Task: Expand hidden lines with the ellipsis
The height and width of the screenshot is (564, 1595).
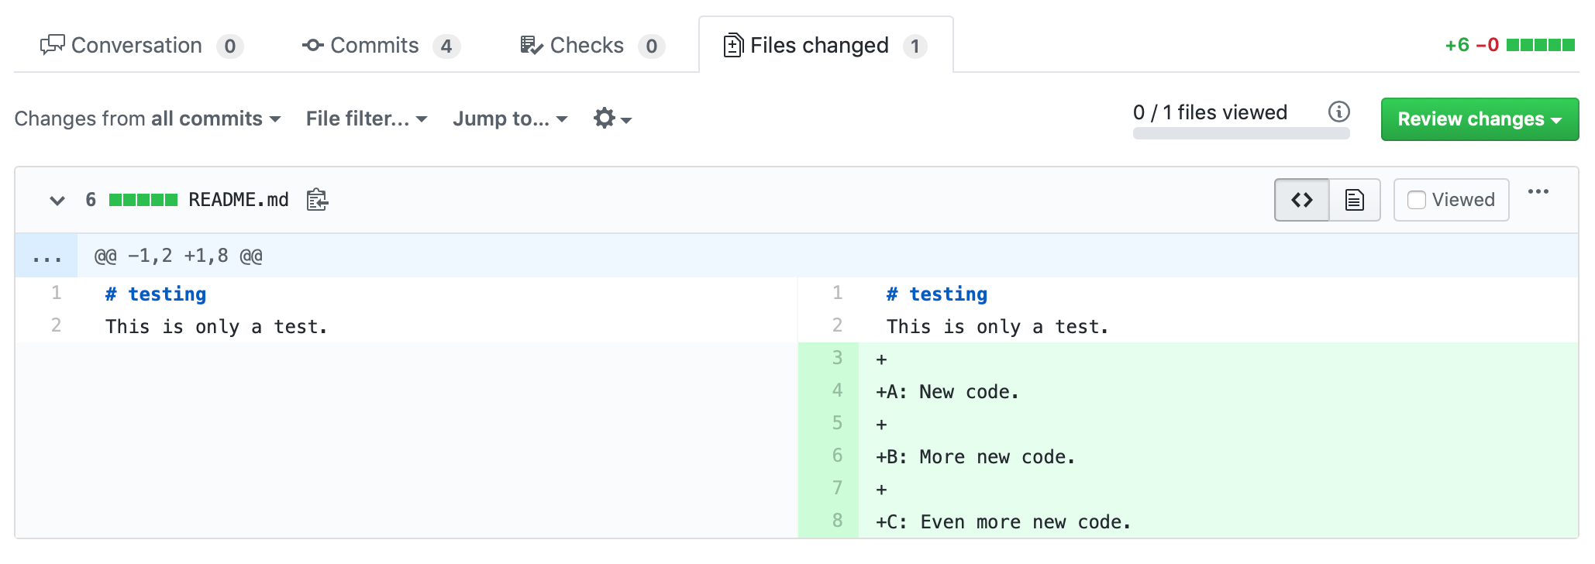Action: 47,256
